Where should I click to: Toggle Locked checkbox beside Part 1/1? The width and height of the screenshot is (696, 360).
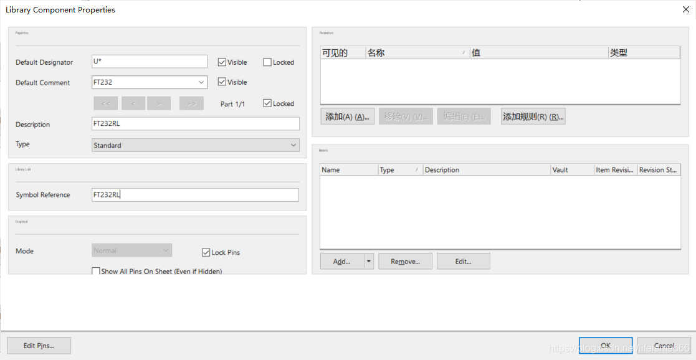click(267, 103)
